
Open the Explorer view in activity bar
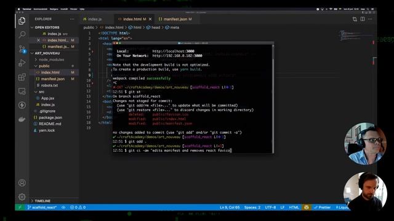tap(22, 21)
